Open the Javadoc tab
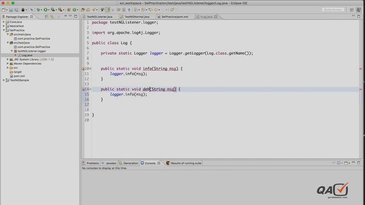 pyautogui.click(x=109, y=163)
